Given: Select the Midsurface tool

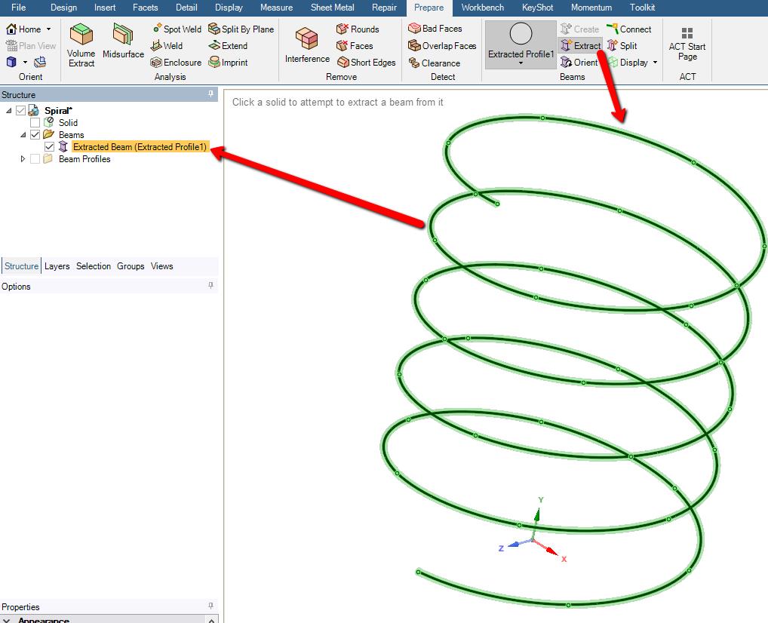Looking at the screenshot, I should [x=123, y=41].
